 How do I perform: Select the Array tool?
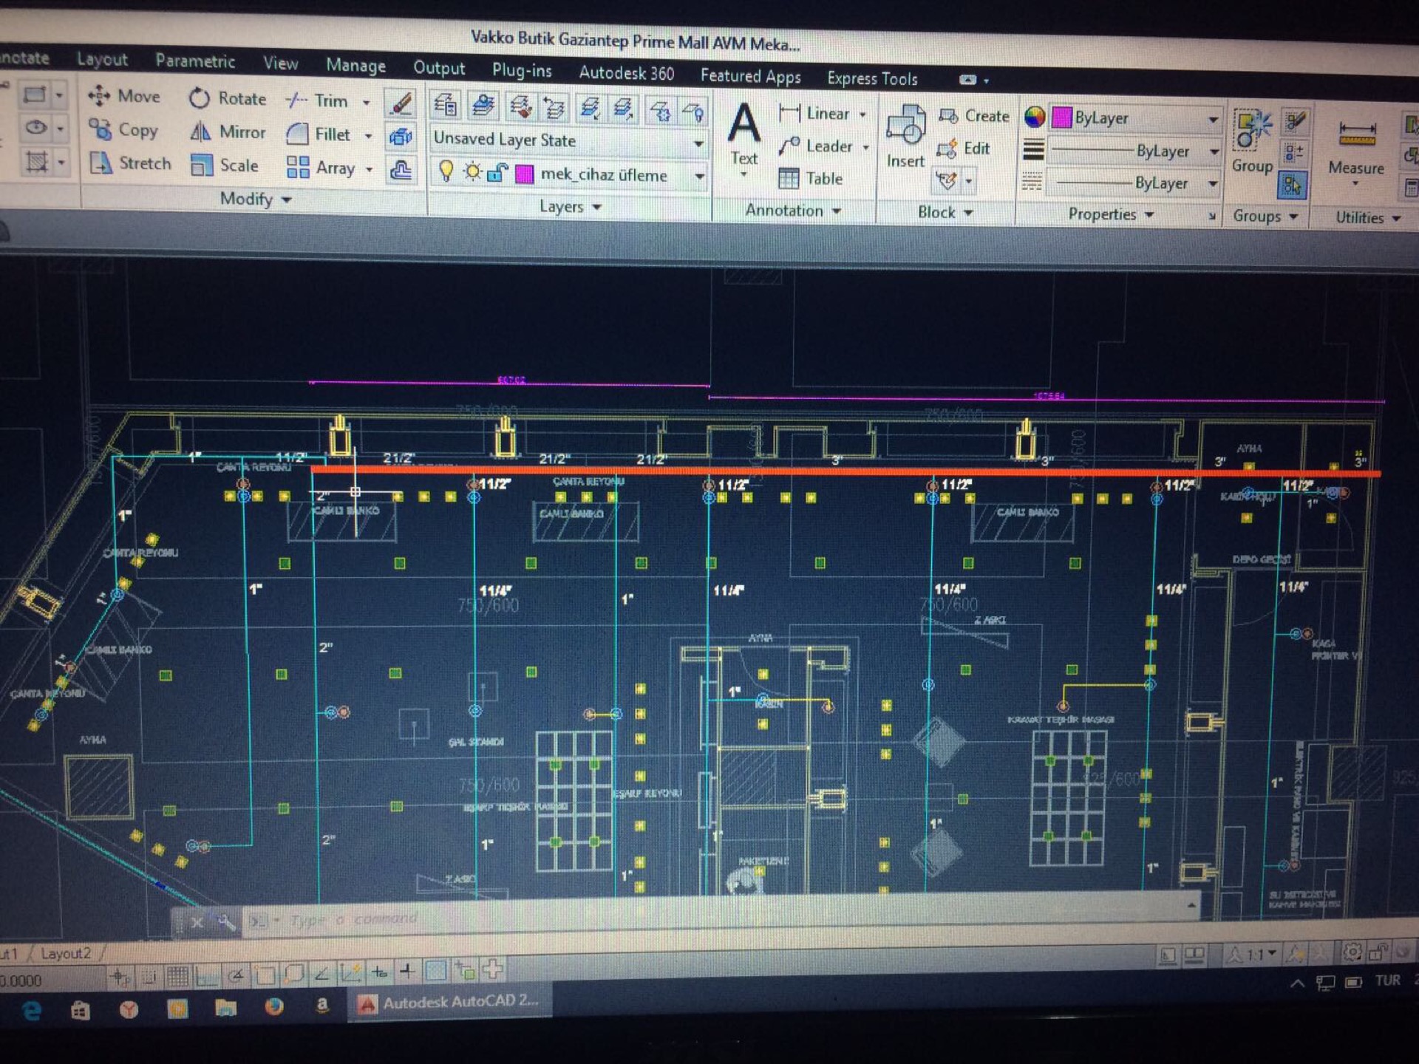(321, 168)
